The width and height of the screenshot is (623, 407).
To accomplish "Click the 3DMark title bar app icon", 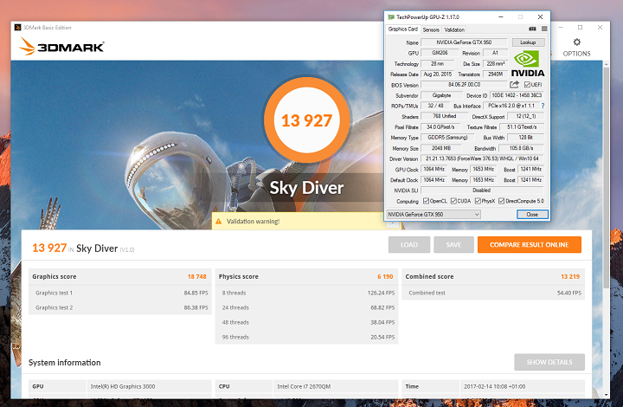I will tap(17, 28).
